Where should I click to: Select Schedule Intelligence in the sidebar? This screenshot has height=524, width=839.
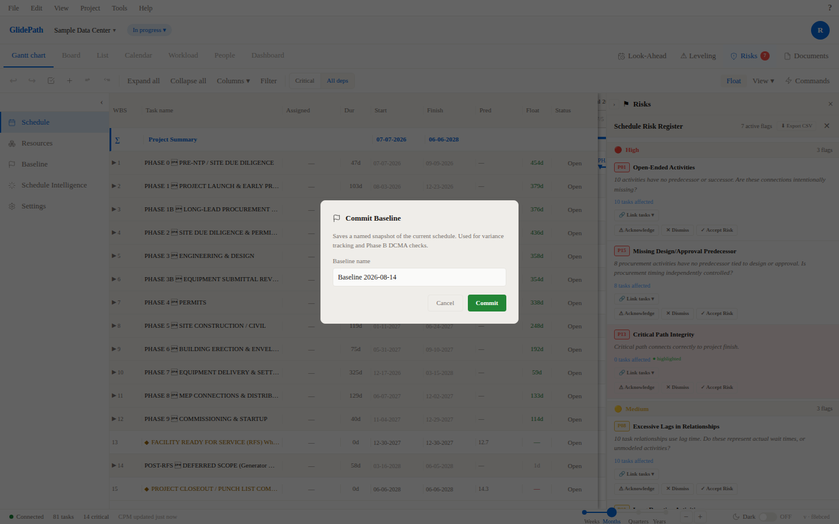coord(54,185)
